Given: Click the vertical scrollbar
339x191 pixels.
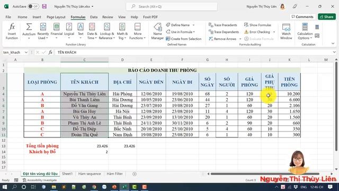Looking at the screenshot, I should click(x=336, y=106).
